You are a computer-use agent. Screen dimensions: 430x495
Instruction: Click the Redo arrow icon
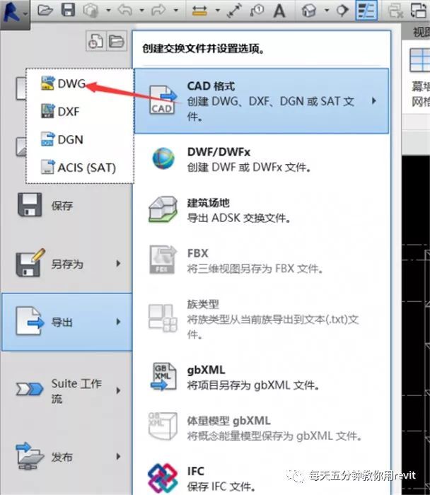point(157,11)
